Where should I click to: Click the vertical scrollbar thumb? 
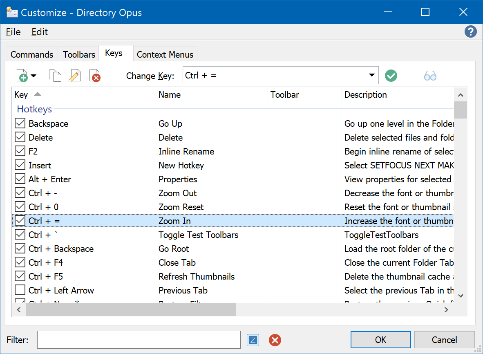click(461, 110)
